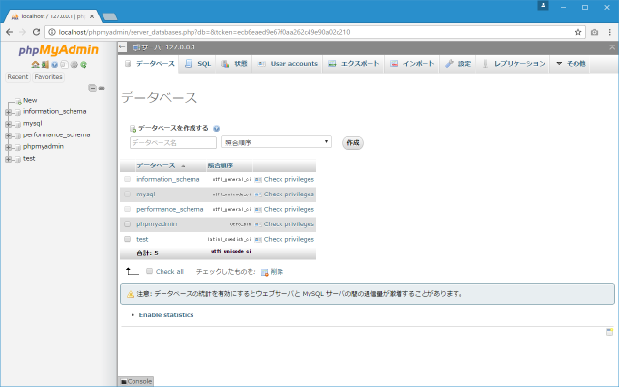The width and height of the screenshot is (619, 387).
Task: Click the link chain icon in sidebar
Action: 102,88
